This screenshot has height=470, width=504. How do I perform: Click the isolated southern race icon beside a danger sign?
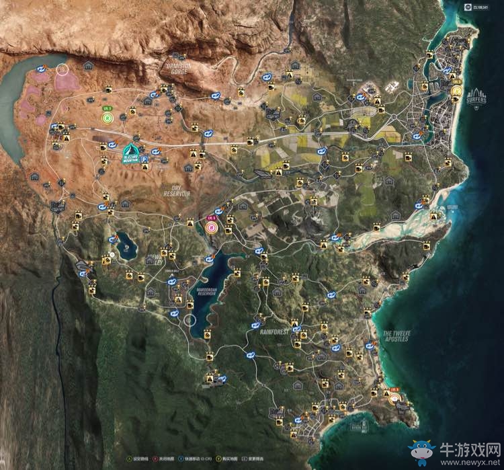(x=222, y=379)
